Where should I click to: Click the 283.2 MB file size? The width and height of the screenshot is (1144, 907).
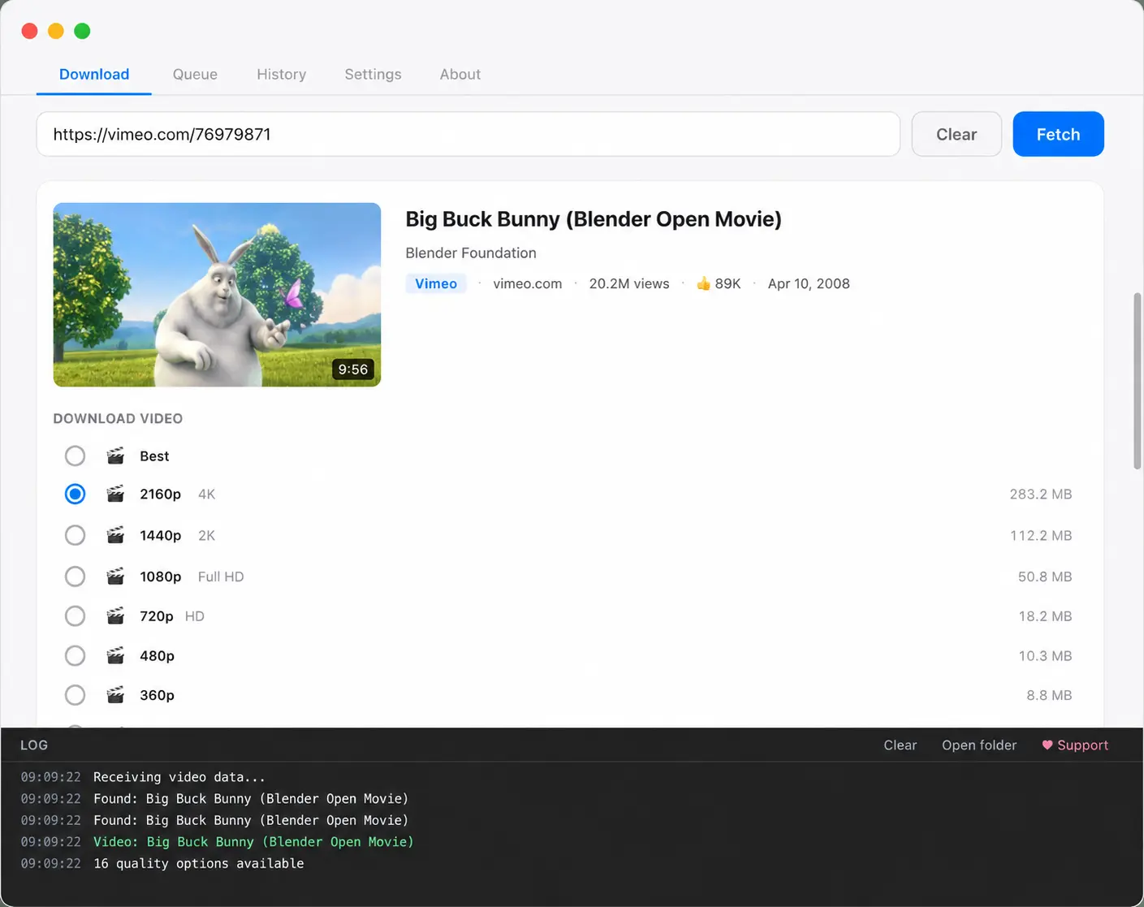click(x=1041, y=494)
